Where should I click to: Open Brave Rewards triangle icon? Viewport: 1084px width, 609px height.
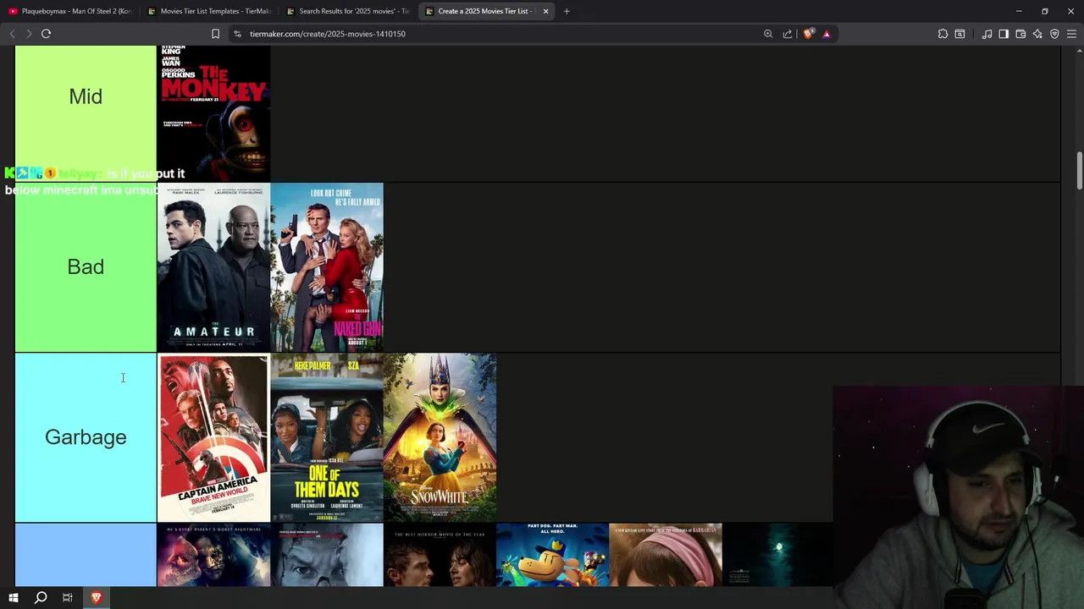(x=827, y=34)
